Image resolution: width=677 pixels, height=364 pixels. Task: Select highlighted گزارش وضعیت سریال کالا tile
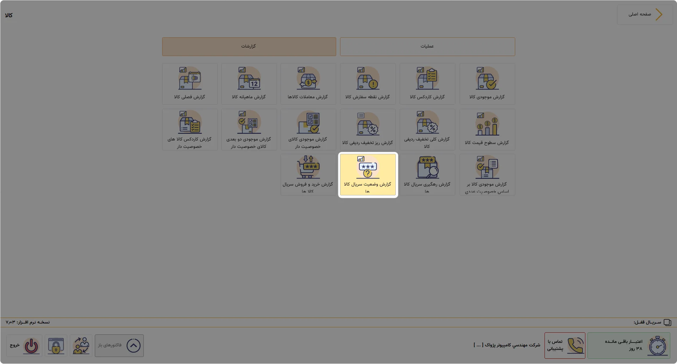point(368,175)
